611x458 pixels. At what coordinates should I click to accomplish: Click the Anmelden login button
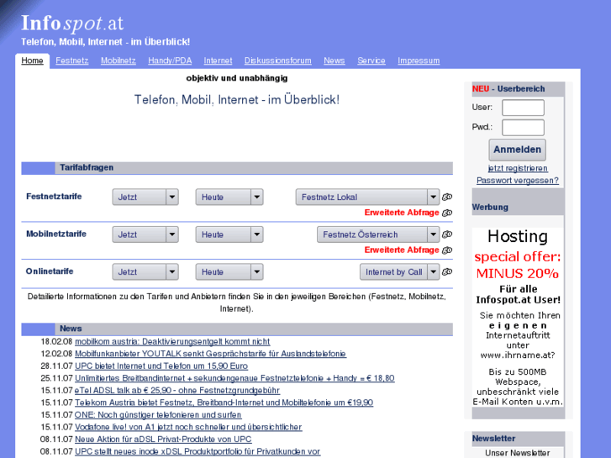(517, 150)
